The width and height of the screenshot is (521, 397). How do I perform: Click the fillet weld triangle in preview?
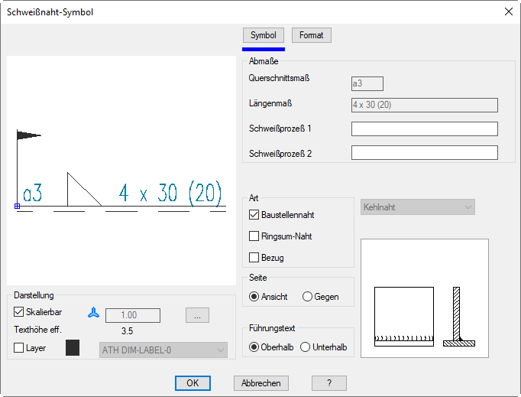point(81,190)
